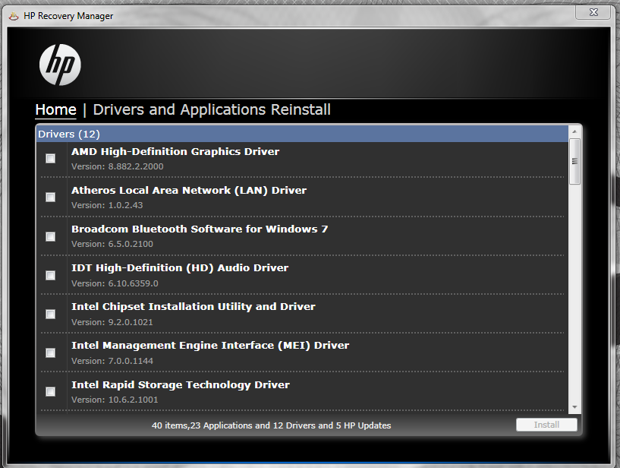Click the "Version: 6.5.0.2100" text
Viewport: 620px width, 468px height.
tap(112, 245)
